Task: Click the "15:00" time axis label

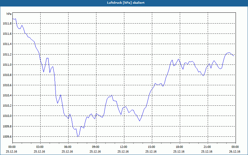Action: (x=151, y=147)
